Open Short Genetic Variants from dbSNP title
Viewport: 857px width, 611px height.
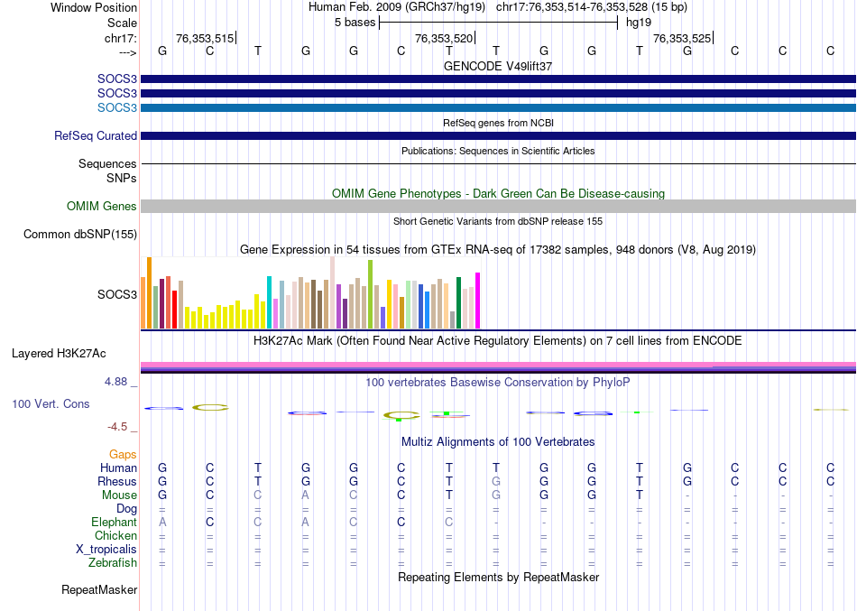point(498,221)
